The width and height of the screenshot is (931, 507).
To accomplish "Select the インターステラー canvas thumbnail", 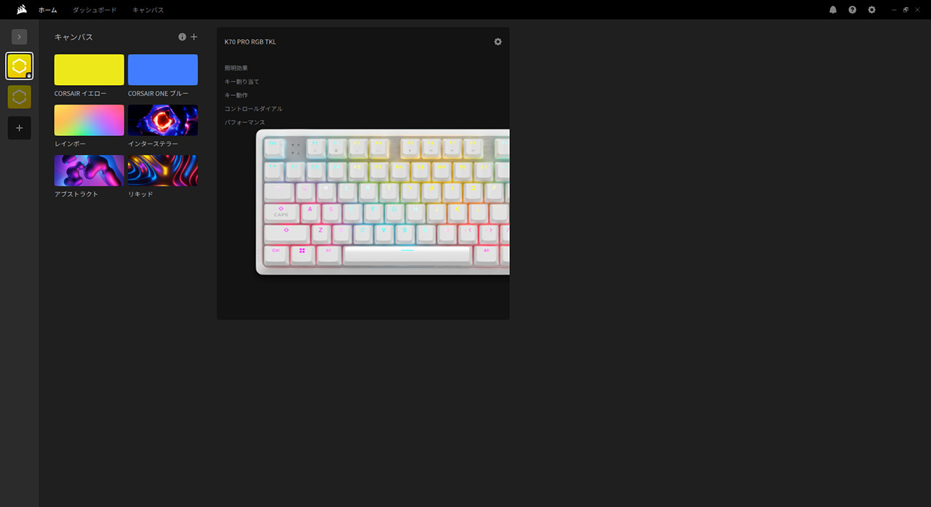I will click(162, 120).
